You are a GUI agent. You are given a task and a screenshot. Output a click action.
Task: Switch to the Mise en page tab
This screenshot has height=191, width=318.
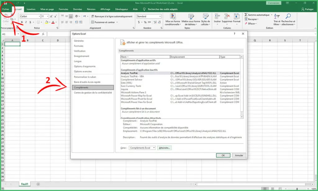pyautogui.click(x=47, y=9)
